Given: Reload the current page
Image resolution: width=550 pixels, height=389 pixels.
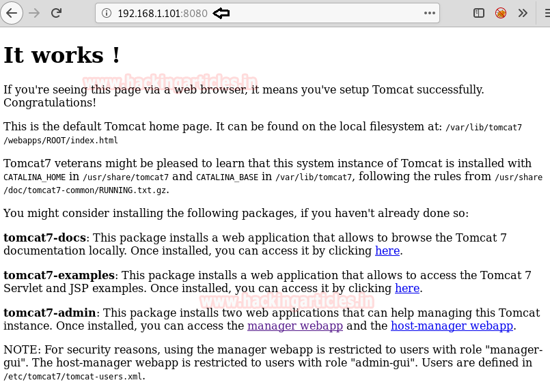Looking at the screenshot, I should 57,14.
